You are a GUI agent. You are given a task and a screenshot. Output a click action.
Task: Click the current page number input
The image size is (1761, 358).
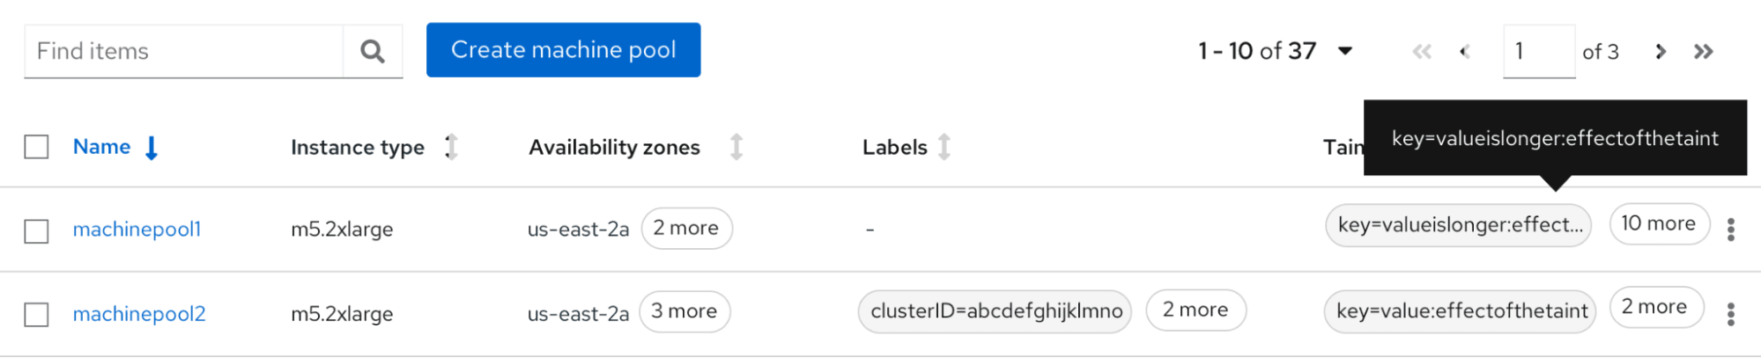[x=1537, y=52]
